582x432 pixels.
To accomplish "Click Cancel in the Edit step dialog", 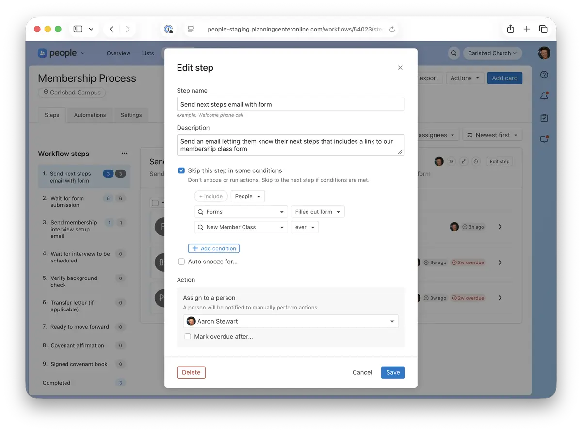I will [362, 372].
